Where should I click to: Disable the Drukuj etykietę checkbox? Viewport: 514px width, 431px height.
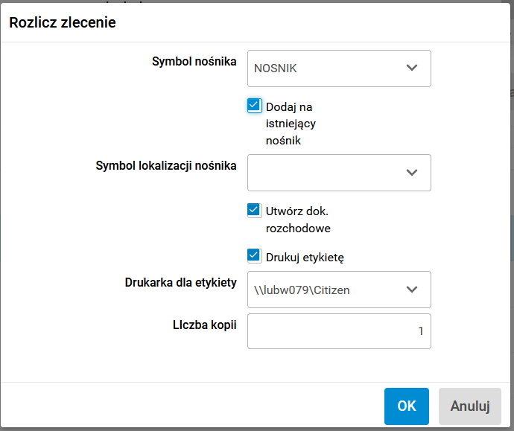coord(254,256)
